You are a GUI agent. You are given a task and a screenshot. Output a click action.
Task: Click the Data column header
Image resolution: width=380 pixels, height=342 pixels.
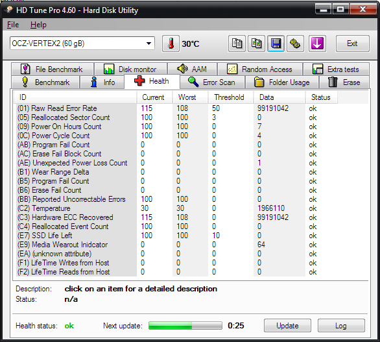click(x=279, y=97)
